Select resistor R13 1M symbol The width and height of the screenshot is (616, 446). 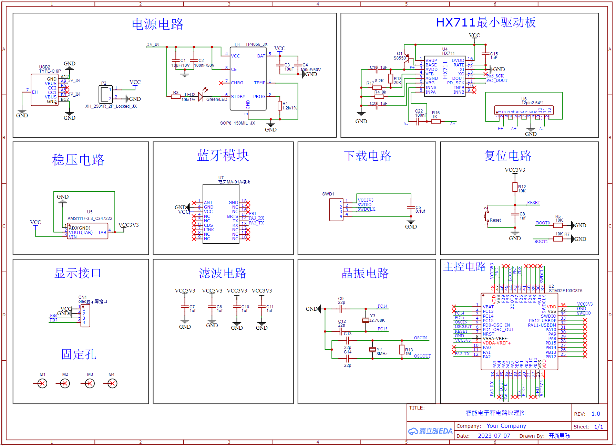(x=402, y=350)
